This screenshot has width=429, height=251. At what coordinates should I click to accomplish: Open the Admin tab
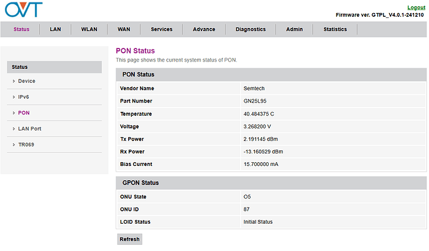click(x=295, y=29)
